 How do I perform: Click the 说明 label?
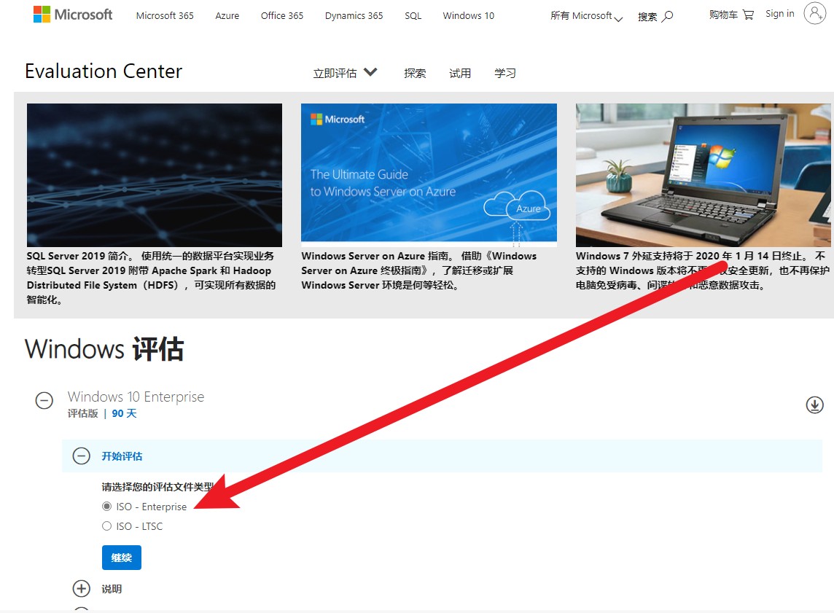112,588
